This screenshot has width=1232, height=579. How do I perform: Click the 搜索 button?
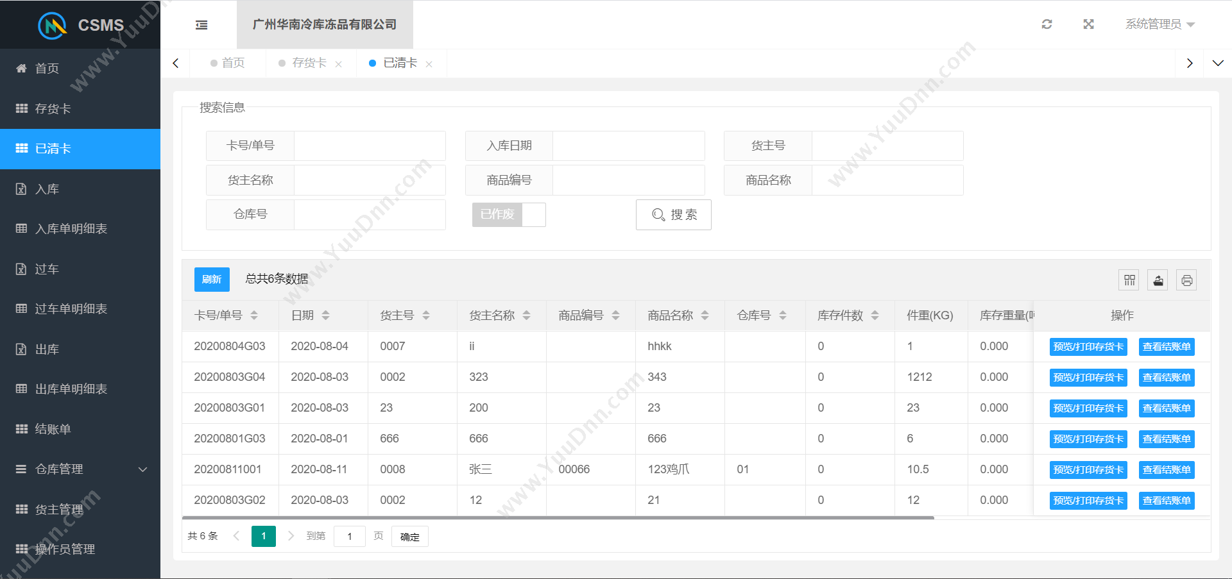[674, 215]
